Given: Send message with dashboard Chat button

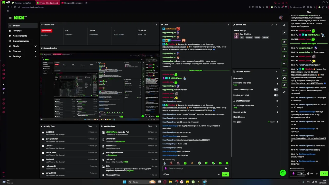Looking at the screenshot, I should tap(225, 174).
